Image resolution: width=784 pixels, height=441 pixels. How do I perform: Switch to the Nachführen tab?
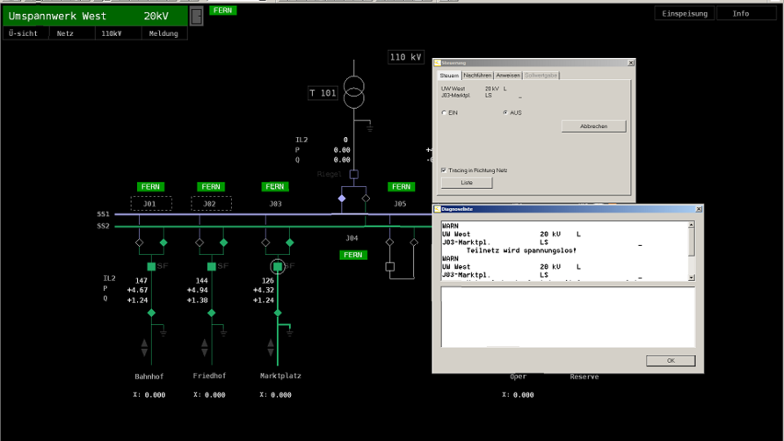(x=478, y=76)
